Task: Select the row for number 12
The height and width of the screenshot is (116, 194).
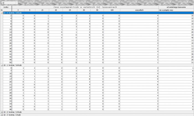Action: [98, 29]
